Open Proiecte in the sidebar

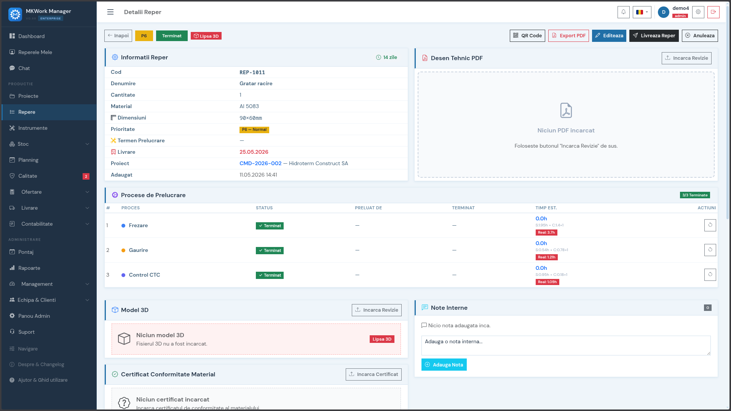point(49,96)
